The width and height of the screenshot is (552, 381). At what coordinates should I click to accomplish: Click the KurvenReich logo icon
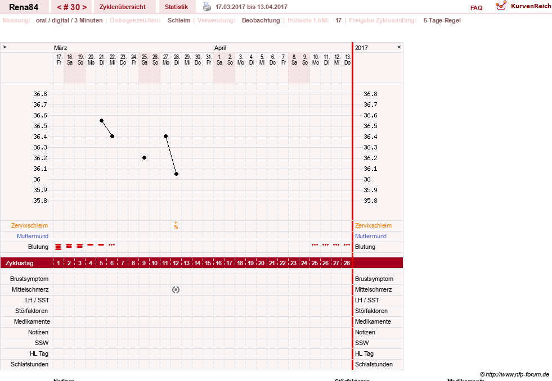click(x=501, y=6)
